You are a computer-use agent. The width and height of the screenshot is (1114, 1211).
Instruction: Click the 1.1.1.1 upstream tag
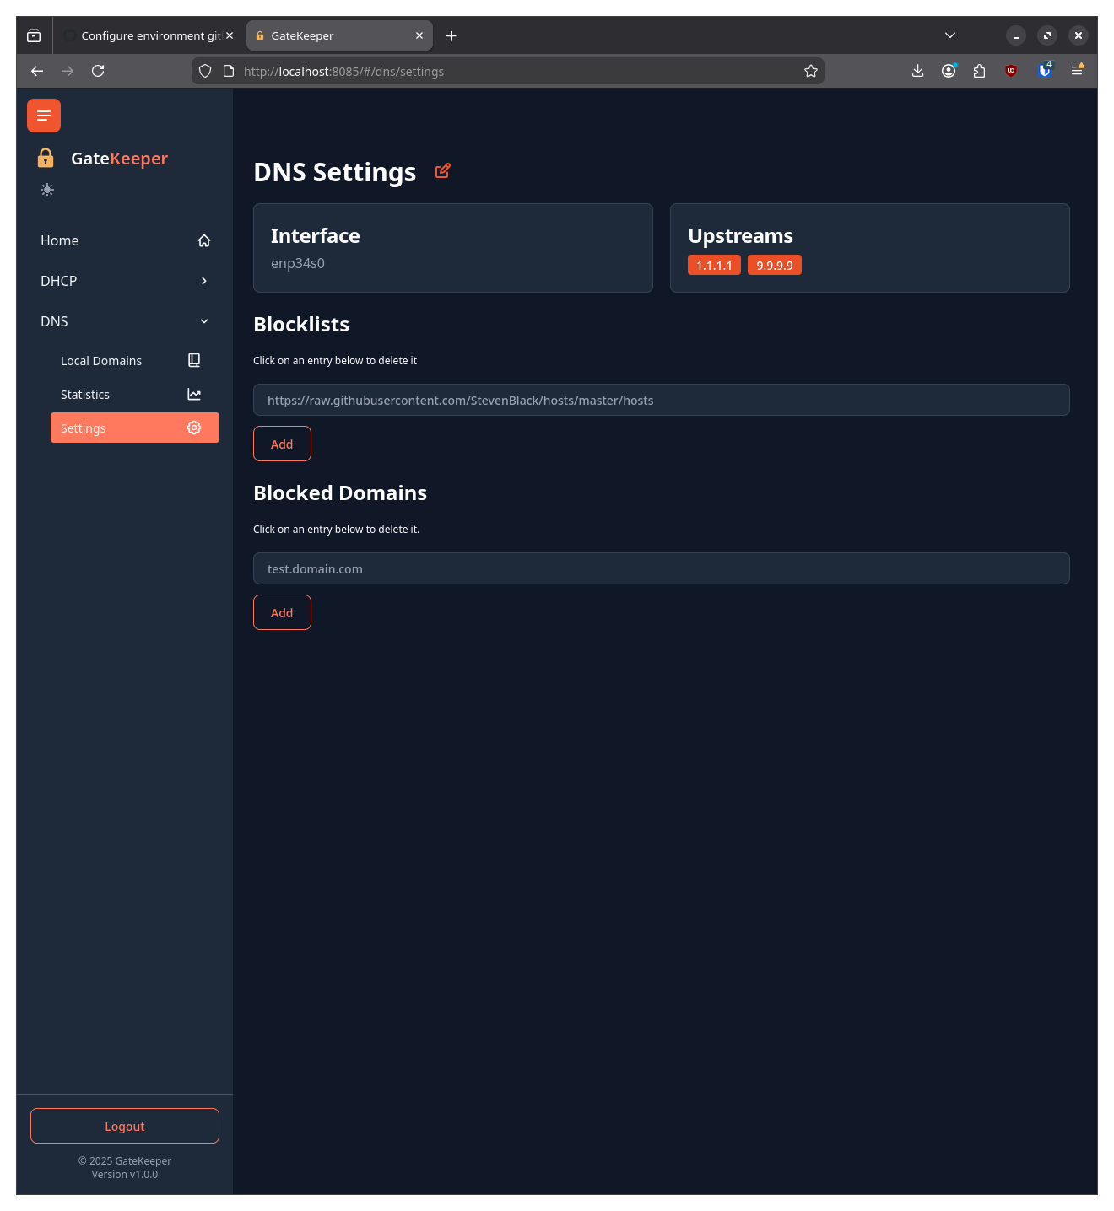pyautogui.click(x=714, y=265)
